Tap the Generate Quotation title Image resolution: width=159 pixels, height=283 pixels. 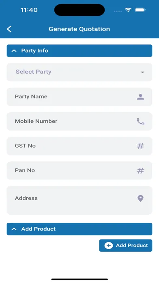pyautogui.click(x=79, y=29)
